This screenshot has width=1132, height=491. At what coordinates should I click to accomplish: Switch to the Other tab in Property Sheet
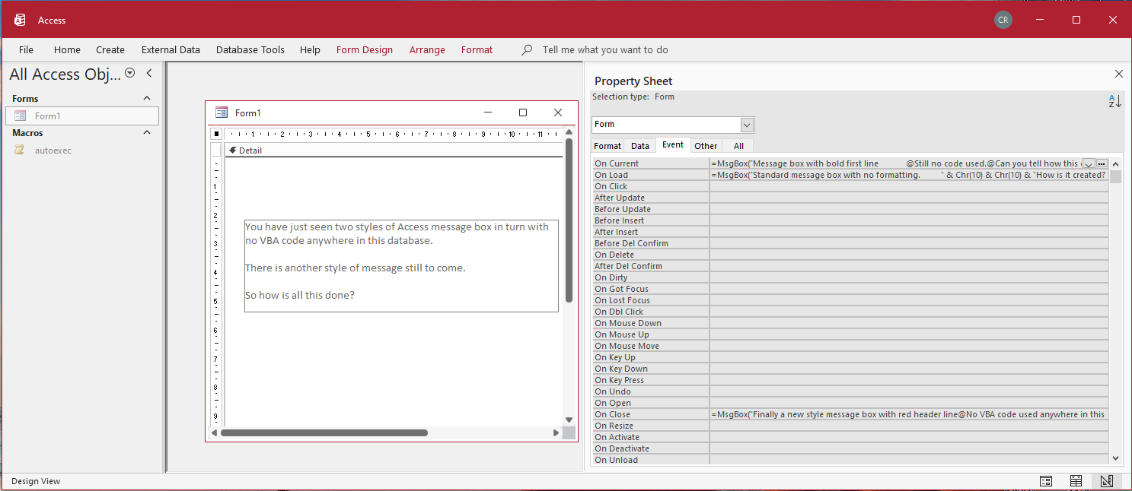pos(706,146)
